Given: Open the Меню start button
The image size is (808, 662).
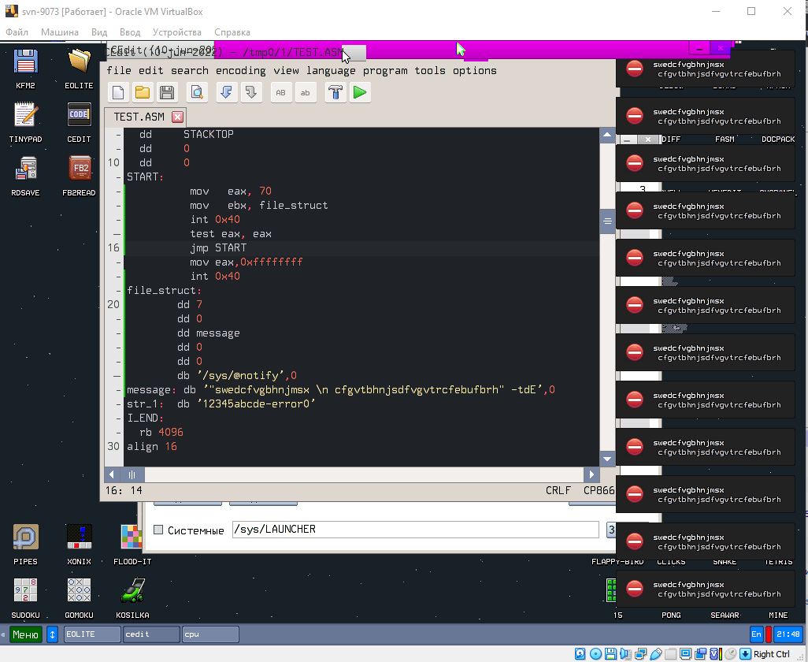Looking at the screenshot, I should coord(25,634).
